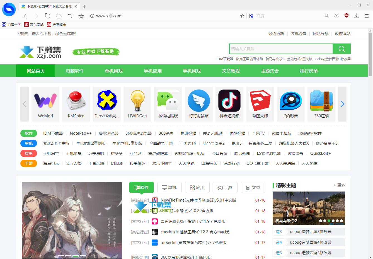
Task: Click the green site search button
Action: (342, 49)
